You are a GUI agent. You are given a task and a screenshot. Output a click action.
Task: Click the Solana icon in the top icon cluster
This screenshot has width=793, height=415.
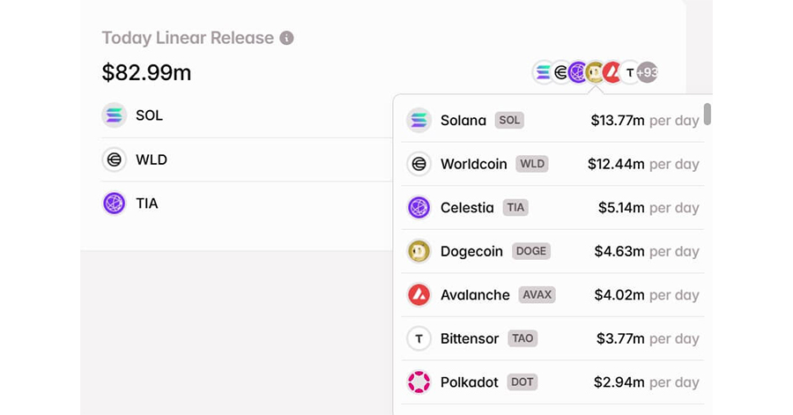coord(543,72)
